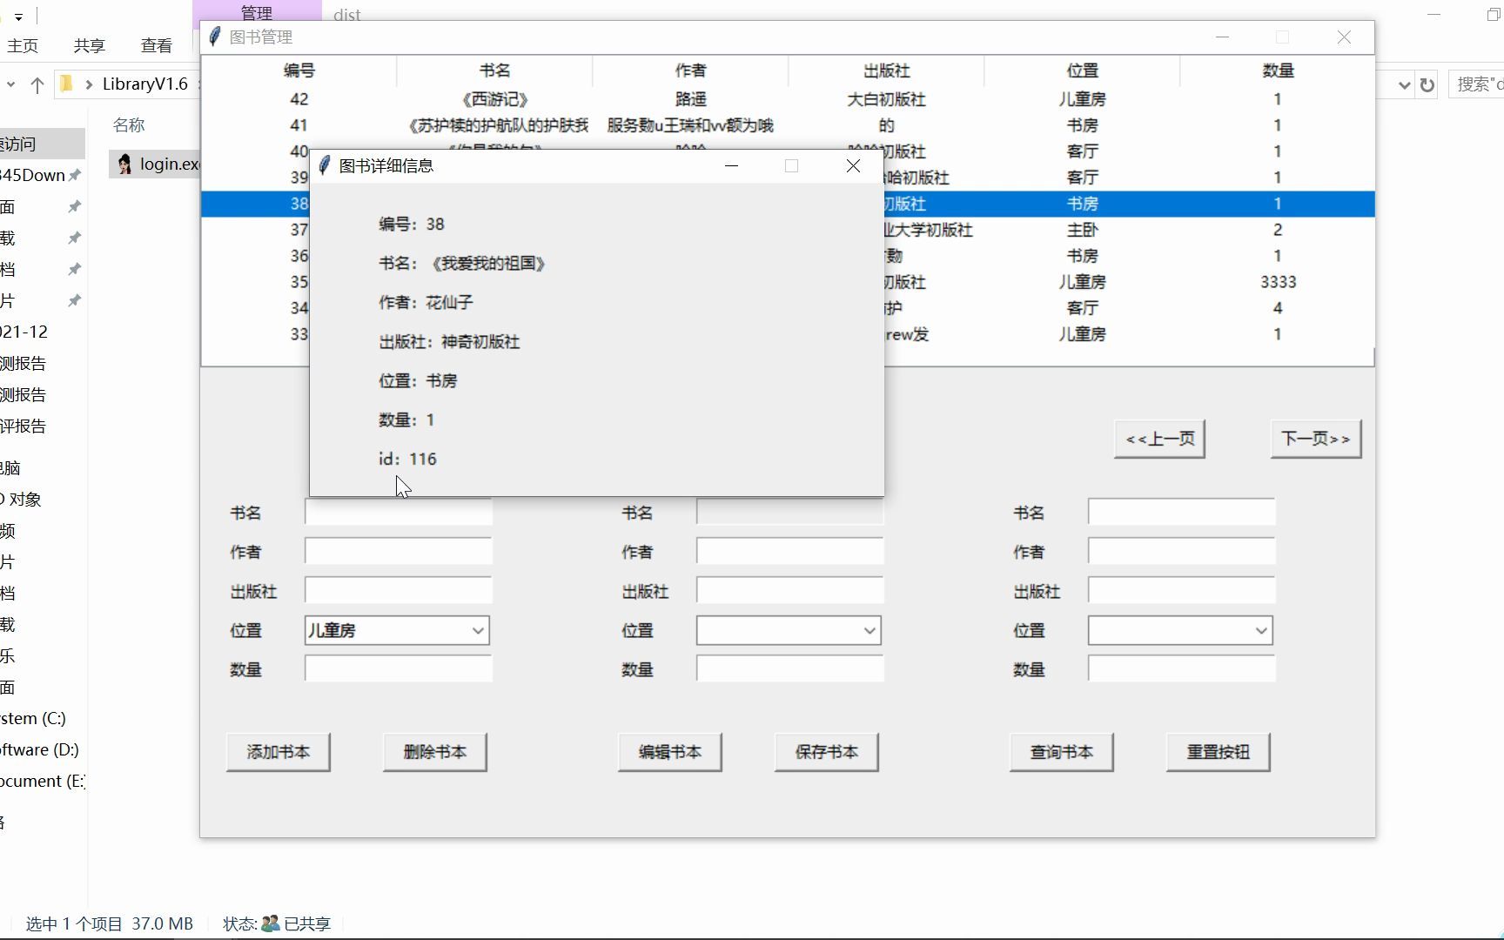Viewport: 1504px width, 940px height.
Task: Click the leftmost 书名 input field
Action: [x=398, y=512]
